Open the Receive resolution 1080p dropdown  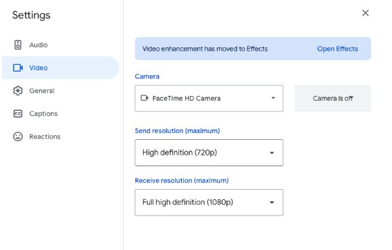(209, 203)
